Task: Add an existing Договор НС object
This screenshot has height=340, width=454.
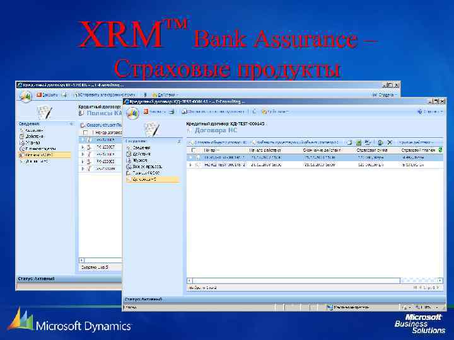Action: point(294,142)
